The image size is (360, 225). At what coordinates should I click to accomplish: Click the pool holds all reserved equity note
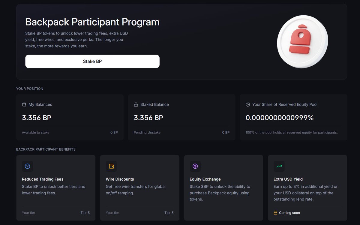pyautogui.click(x=292, y=132)
